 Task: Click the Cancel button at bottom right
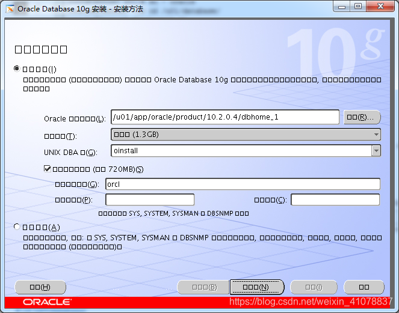[x=364, y=287]
